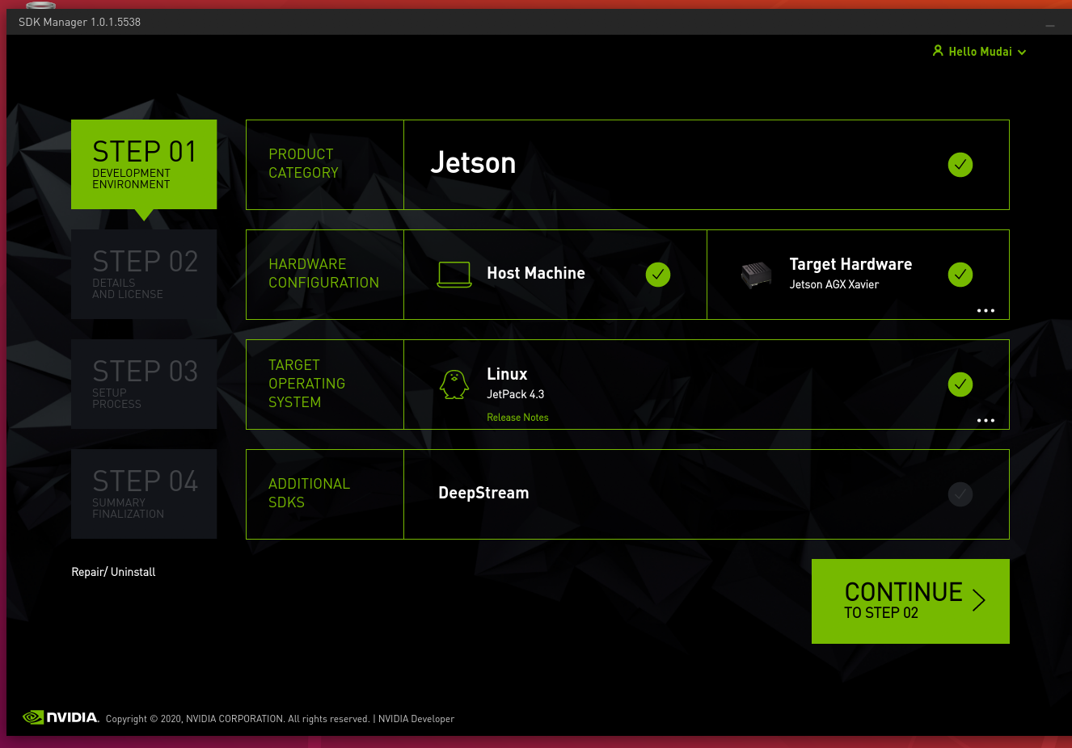Click the Host Machine label
Viewport: 1072px width, 748px height.
pos(536,273)
